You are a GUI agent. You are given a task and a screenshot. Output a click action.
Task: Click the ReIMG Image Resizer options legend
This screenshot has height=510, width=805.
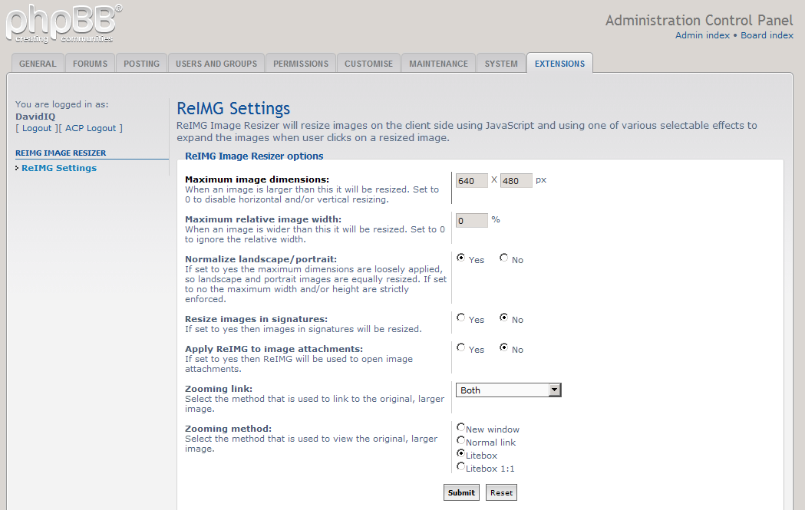[254, 156]
